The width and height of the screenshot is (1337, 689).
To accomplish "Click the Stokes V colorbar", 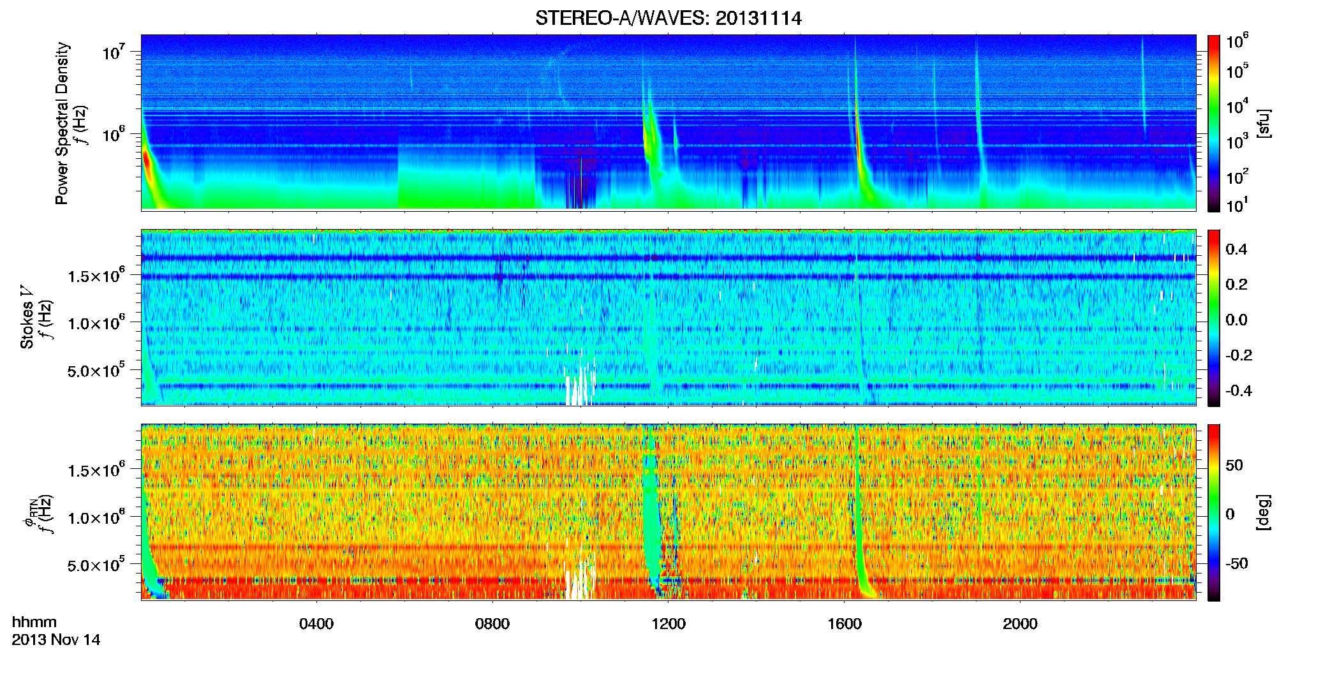I will (x=1214, y=318).
